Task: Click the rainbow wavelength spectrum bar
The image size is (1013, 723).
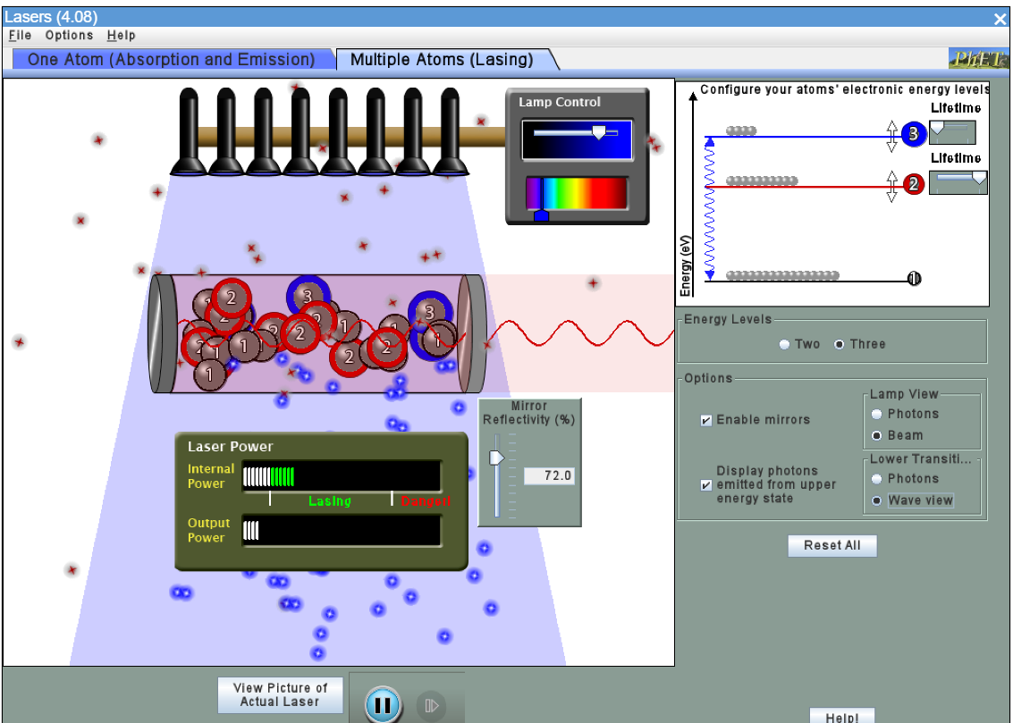Action: (577, 193)
